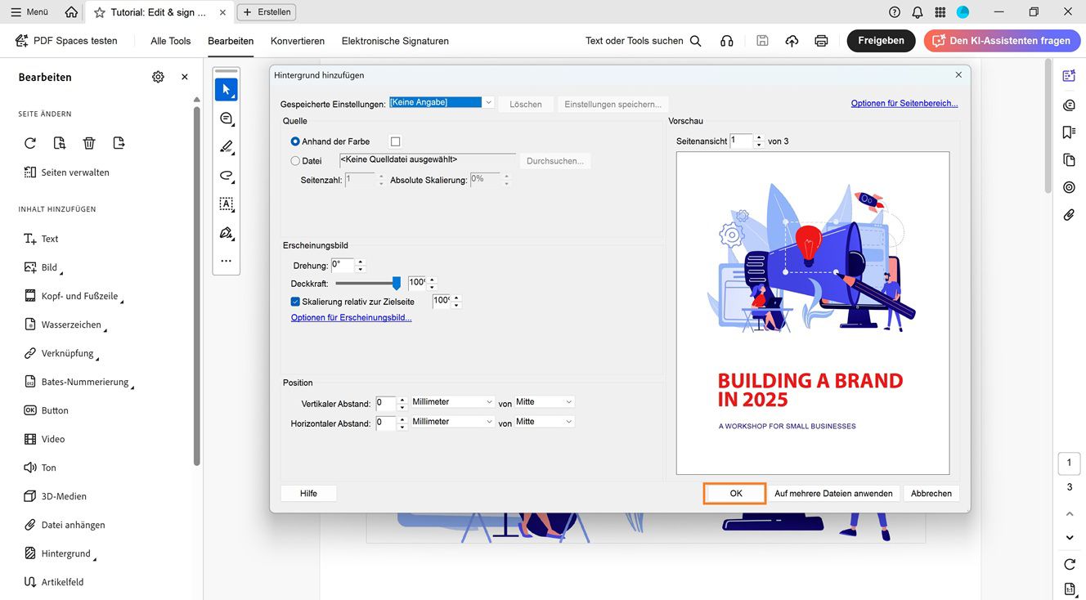
Task: Open the Vertikaler Abstand von Mitte dropdown
Action: coord(545,402)
